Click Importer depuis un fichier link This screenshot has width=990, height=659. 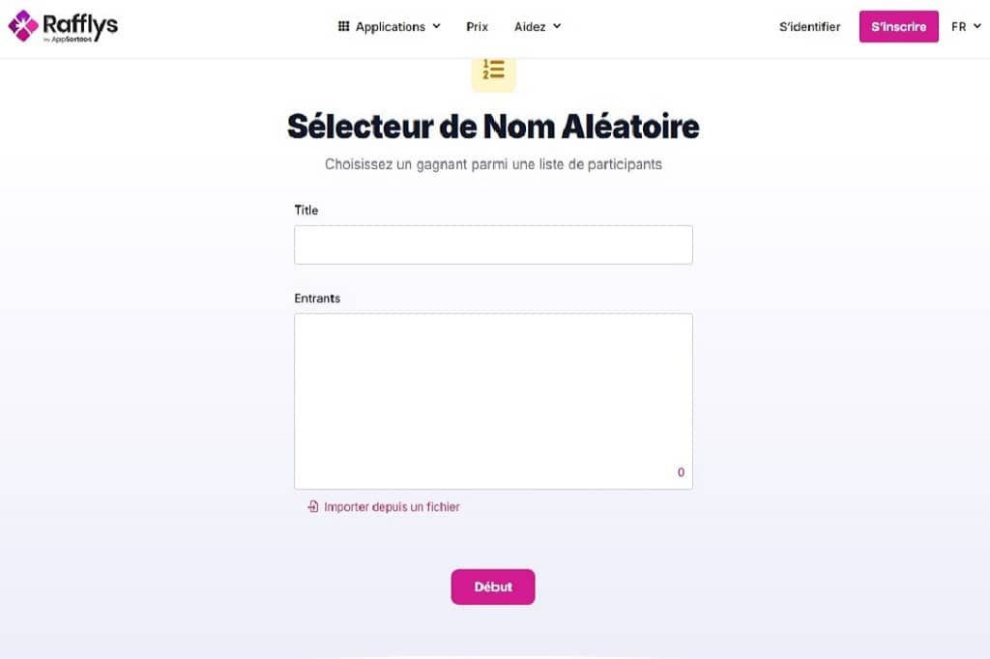[392, 506]
